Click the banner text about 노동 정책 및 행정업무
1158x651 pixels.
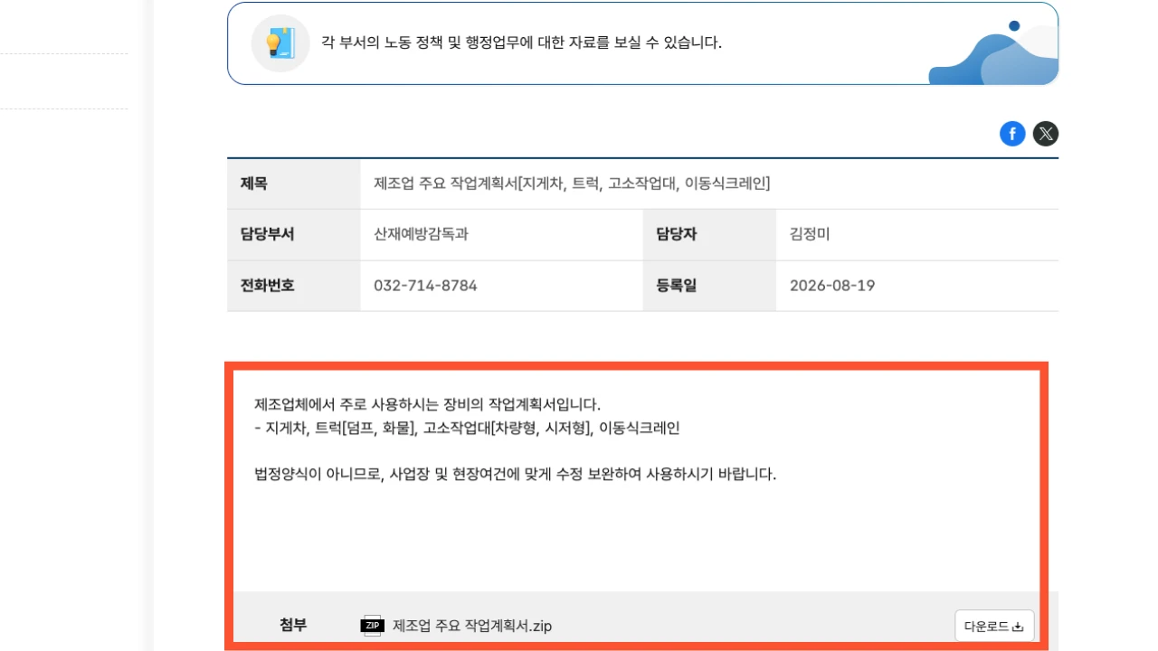522,42
